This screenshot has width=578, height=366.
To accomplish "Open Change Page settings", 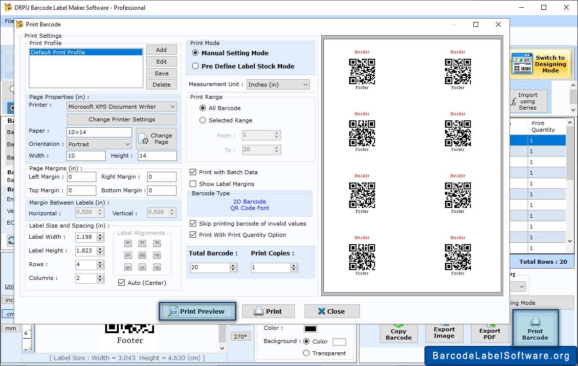I will point(156,139).
